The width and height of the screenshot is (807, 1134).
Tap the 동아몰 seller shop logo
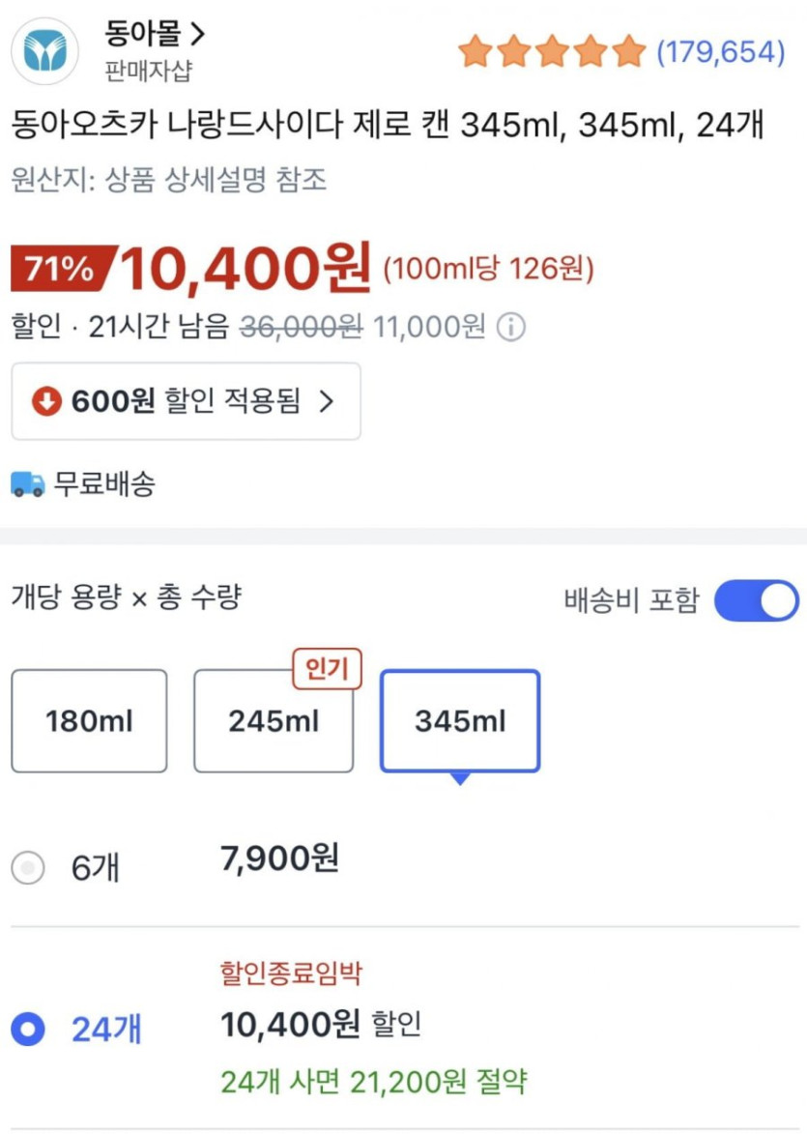pos(44,51)
